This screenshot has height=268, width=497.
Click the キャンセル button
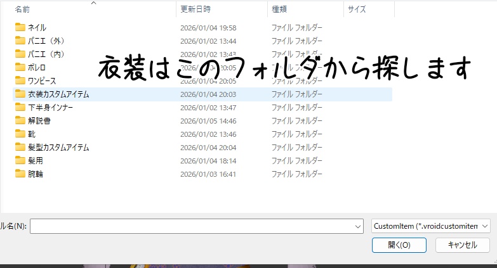coord(463,245)
